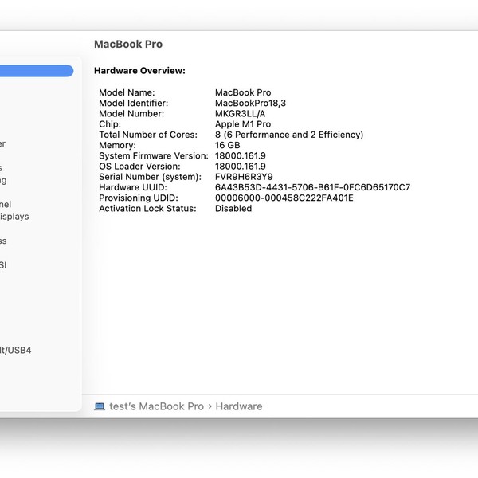This screenshot has width=478, height=478.
Task: Click Activation Lock Status value Disabled
Action: tap(233, 209)
